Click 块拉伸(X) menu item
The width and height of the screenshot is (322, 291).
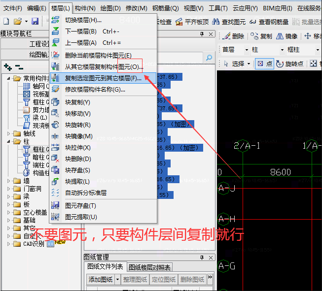[x=103, y=147]
